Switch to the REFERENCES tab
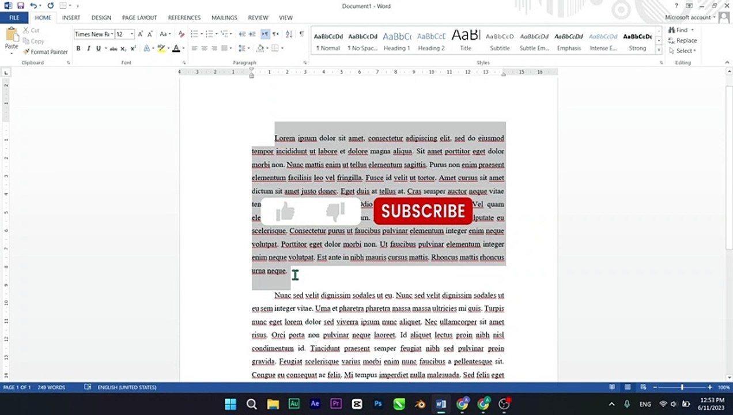 184,18
